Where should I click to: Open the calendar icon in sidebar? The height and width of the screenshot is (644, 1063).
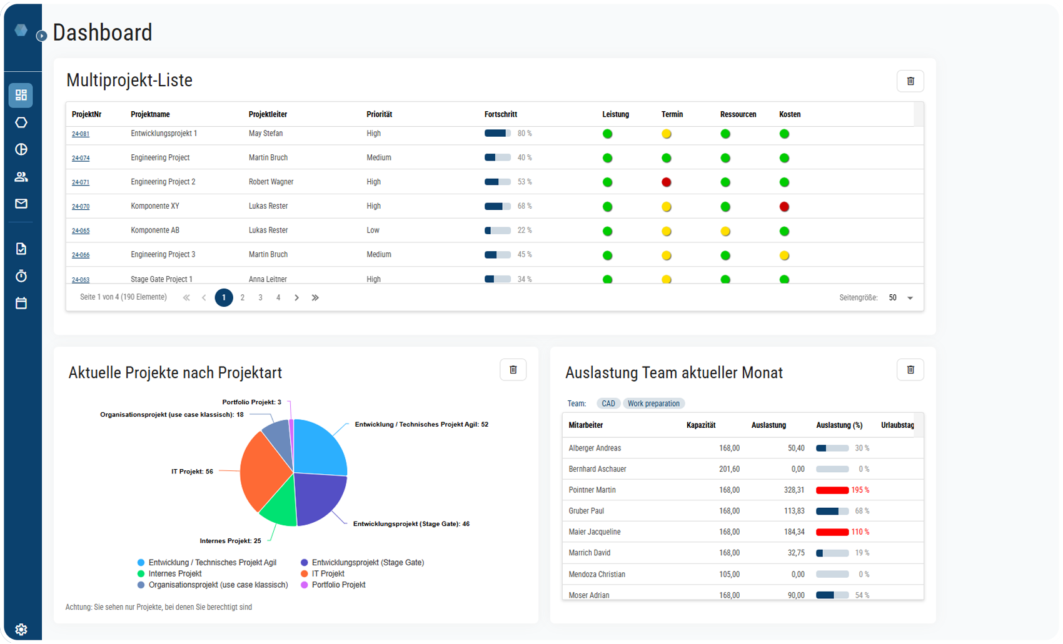[x=21, y=303]
